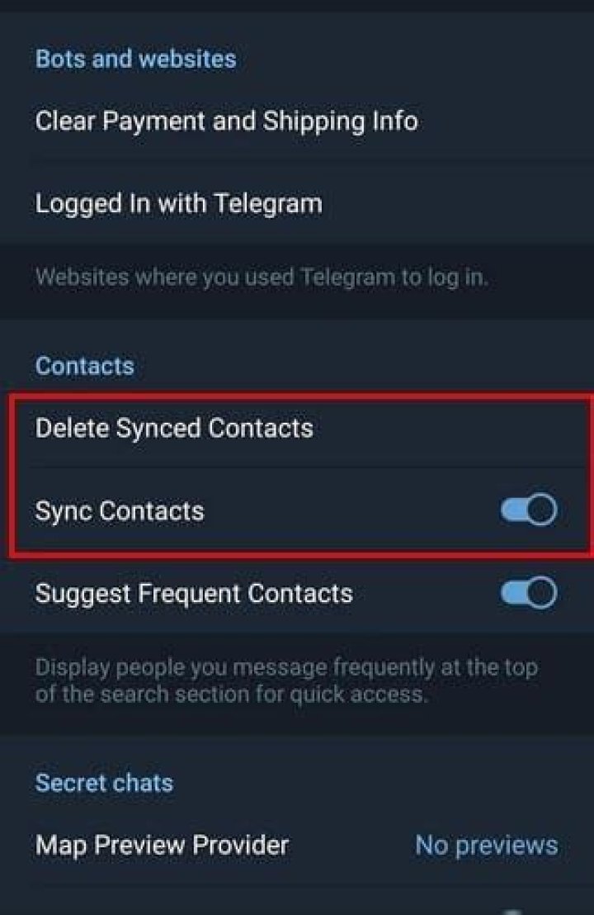Click the "Bots and websites" section header
The width and height of the screenshot is (594, 915).
135,59
